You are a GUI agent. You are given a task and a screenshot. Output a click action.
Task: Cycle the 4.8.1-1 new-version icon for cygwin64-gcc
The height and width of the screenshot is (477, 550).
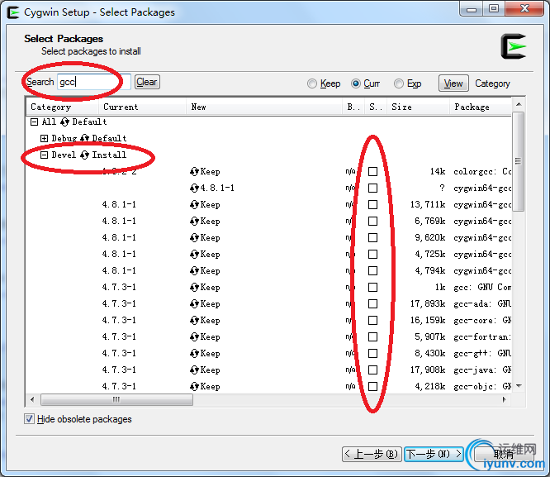(194, 188)
